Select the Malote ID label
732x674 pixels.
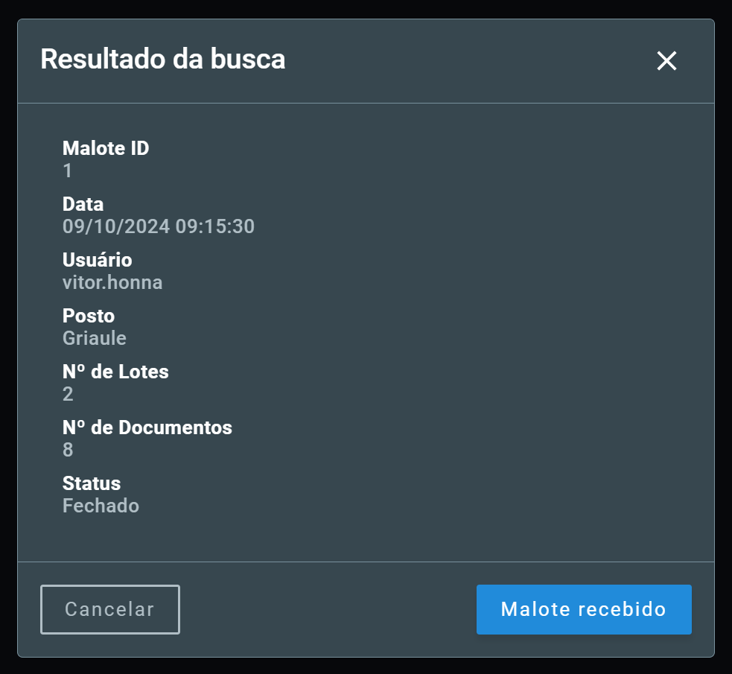[106, 148]
